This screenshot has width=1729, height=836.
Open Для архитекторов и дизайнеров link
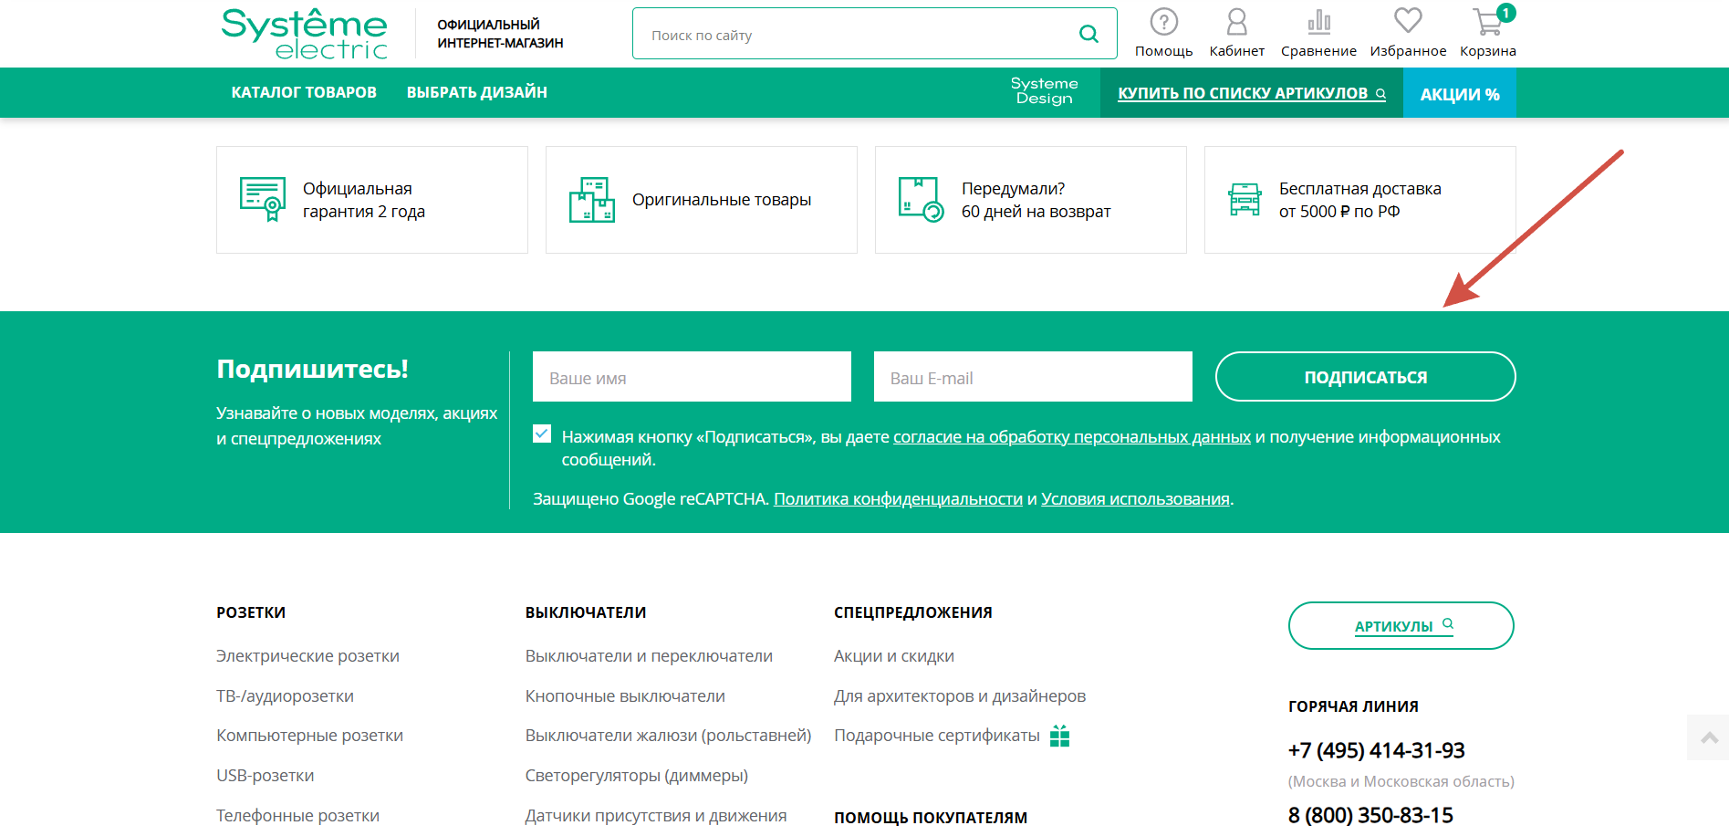click(960, 696)
